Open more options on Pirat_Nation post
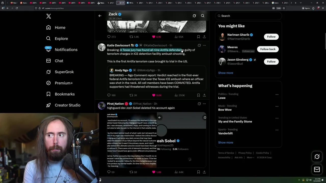 point(204,104)
